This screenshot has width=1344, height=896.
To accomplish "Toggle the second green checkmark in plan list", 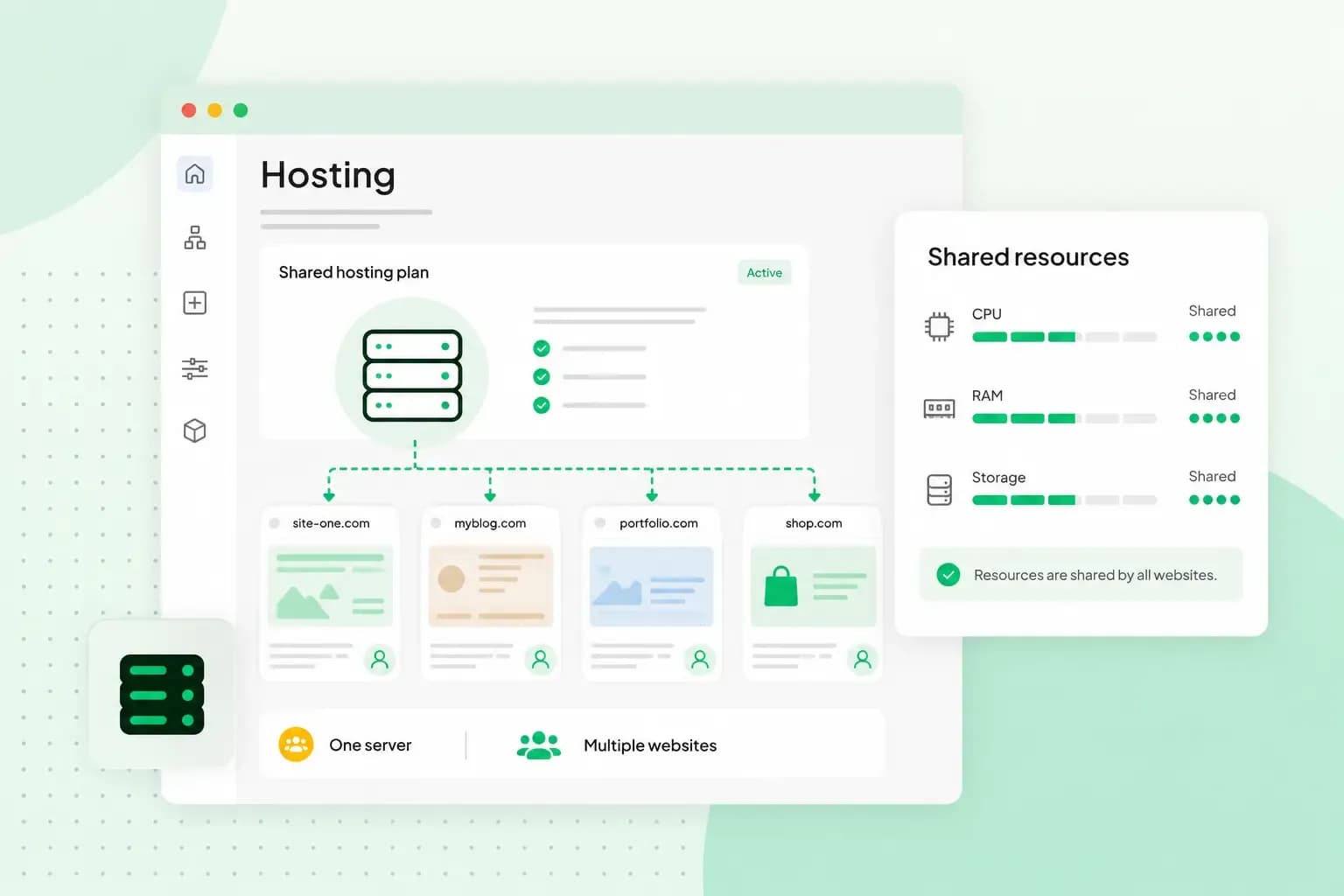I will pyautogui.click(x=542, y=377).
